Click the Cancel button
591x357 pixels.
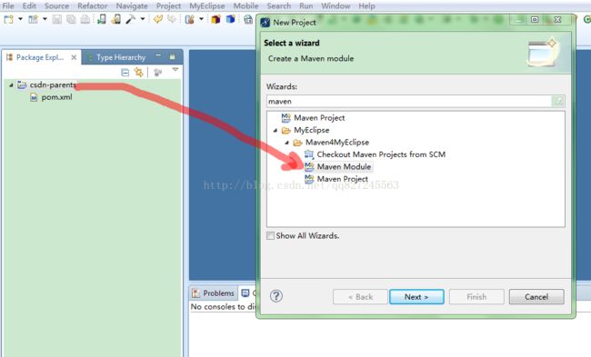[536, 297]
